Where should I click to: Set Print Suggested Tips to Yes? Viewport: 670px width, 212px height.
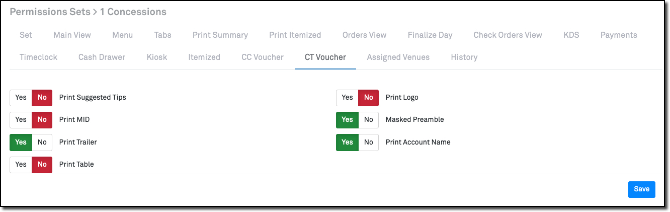pyautogui.click(x=21, y=98)
